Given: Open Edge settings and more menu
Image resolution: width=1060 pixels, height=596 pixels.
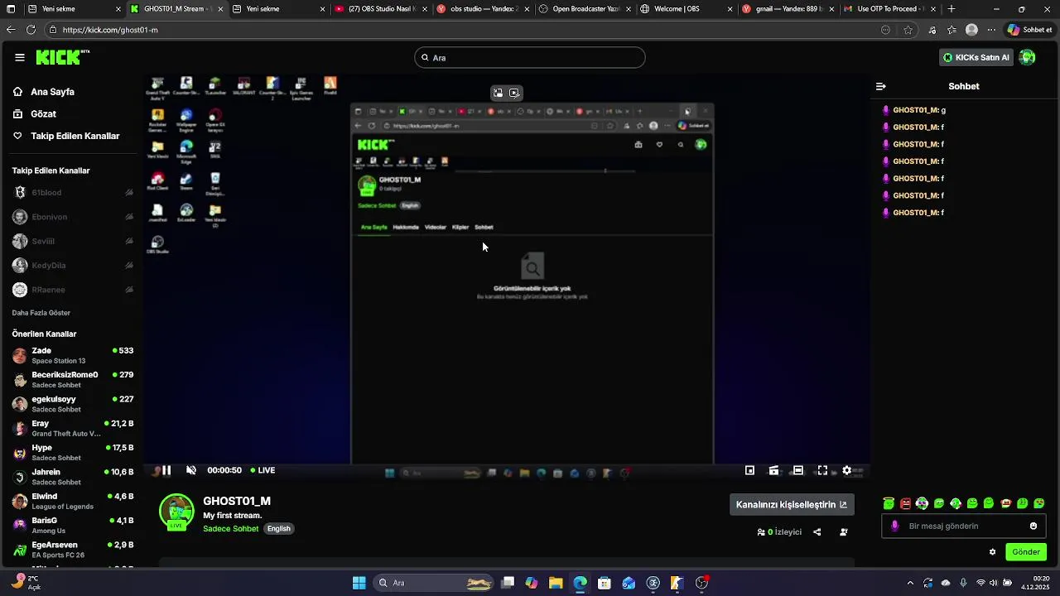Looking at the screenshot, I should [x=991, y=30].
